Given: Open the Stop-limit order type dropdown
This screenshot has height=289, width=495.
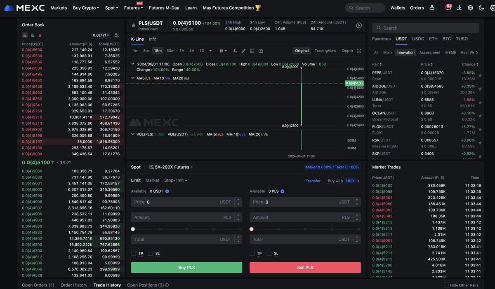Looking at the screenshot, I should point(176,180).
